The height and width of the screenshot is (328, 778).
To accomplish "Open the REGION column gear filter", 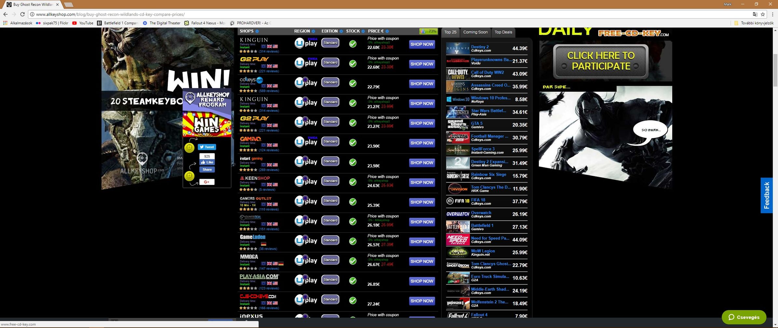I will click(313, 31).
